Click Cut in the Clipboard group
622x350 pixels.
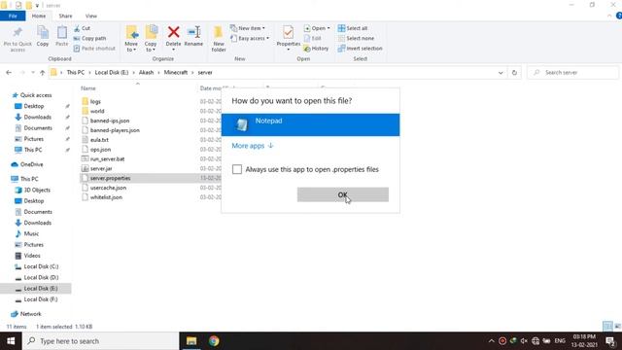83,28
